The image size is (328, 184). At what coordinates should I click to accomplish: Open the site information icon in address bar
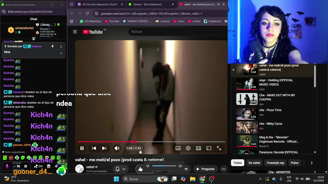coord(96,14)
